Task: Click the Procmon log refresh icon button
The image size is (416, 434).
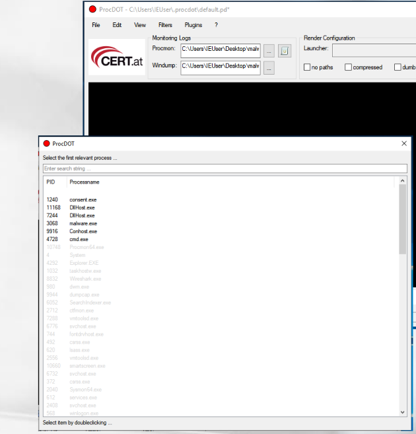Action: tap(285, 51)
